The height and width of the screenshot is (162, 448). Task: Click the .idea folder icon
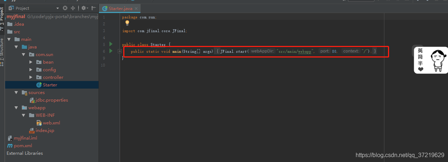[x=10, y=24]
